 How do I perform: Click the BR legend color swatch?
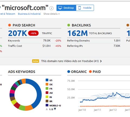(47, 101)
